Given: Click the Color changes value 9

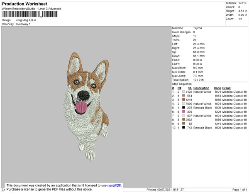Looking at the screenshot, I should click(194, 32).
